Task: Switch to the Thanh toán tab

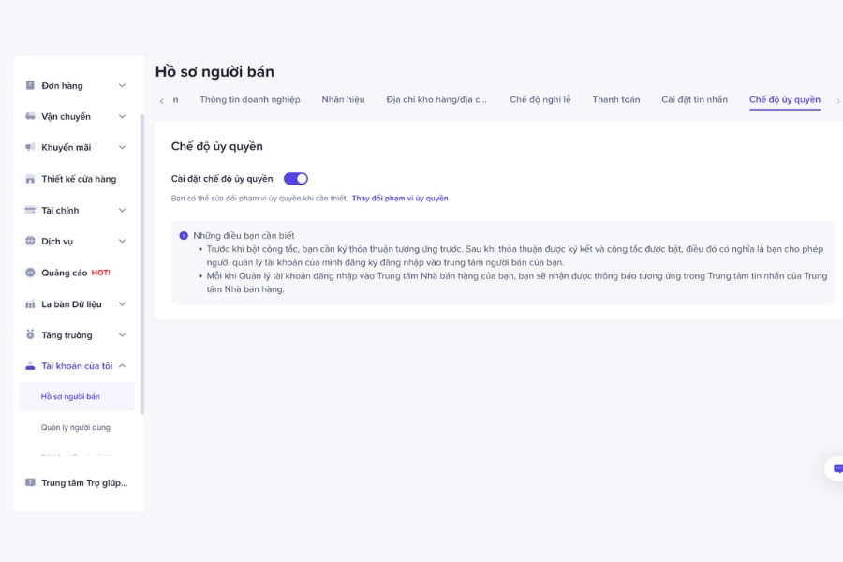Action: (x=616, y=99)
